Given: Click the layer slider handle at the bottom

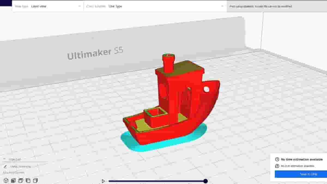Looking at the screenshot, I should pos(205,180).
